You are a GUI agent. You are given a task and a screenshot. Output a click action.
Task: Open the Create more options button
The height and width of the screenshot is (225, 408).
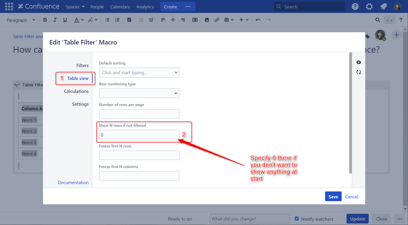(x=188, y=7)
